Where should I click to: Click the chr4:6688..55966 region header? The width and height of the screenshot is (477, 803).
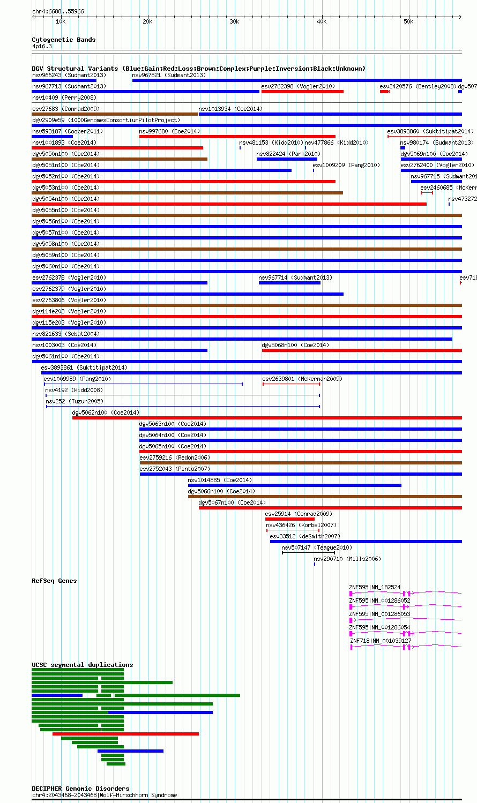tap(58, 11)
